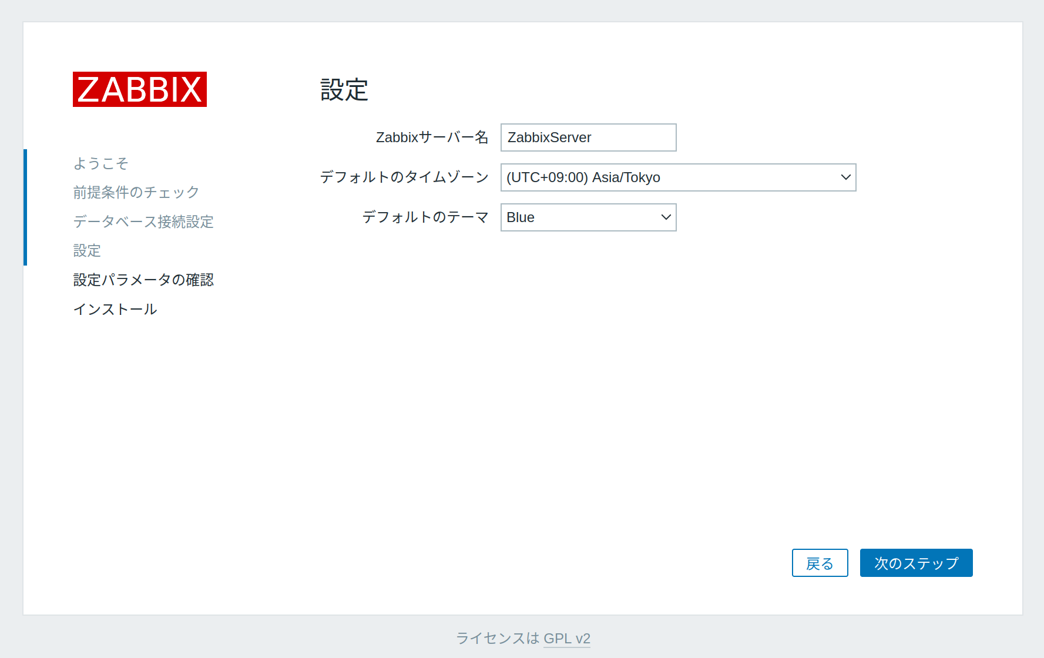This screenshot has height=658, width=1044.
Task: Click the Zabbixサーバー名 label
Action: coord(432,137)
